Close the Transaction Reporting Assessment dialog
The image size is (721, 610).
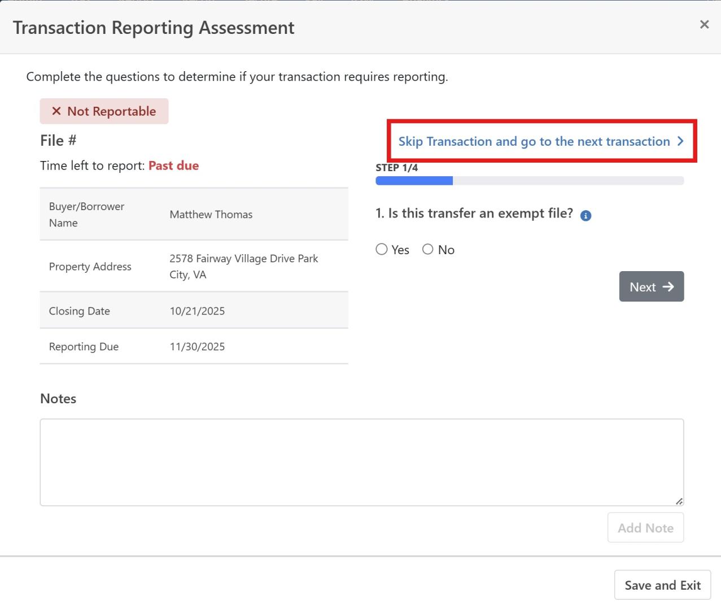point(704,24)
